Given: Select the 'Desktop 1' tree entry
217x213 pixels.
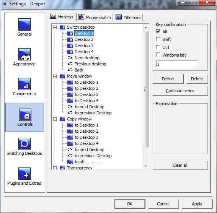Looking at the screenshot, I should pos(84,33).
